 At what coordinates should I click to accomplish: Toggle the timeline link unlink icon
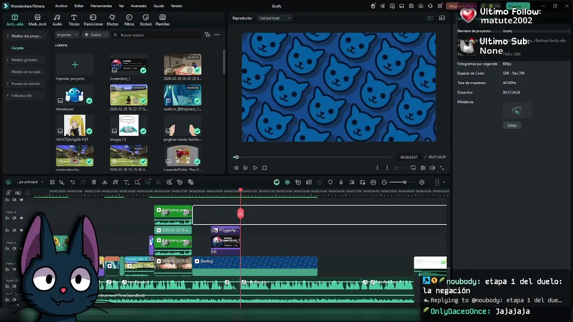(8, 193)
